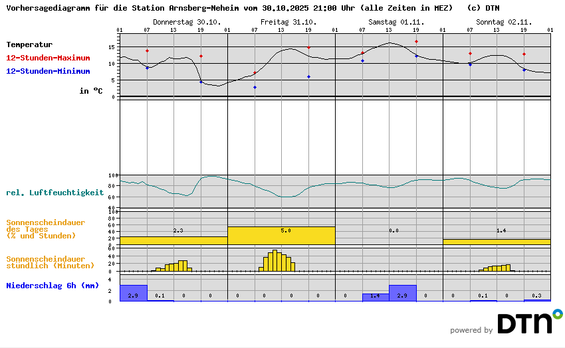The height and width of the screenshot is (348, 565).
Task: Click Thursday's 2.9 mm precipitation bar
Action: 133,293
